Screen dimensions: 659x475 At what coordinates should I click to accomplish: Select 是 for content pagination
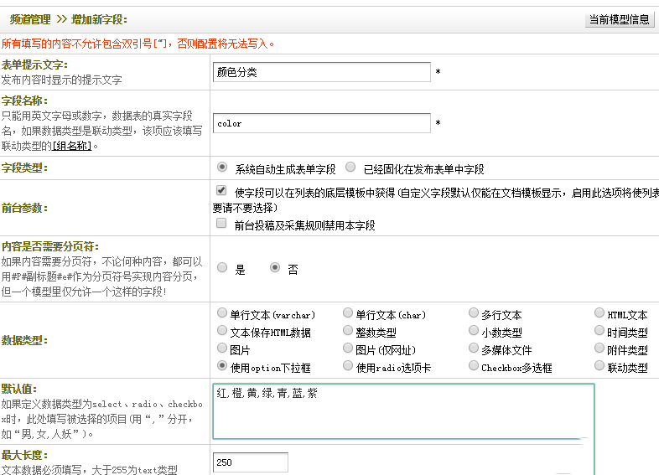pos(222,268)
